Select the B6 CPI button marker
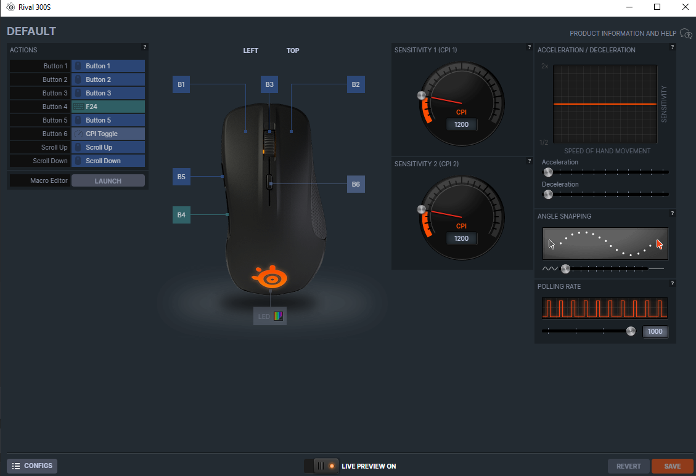 356,184
